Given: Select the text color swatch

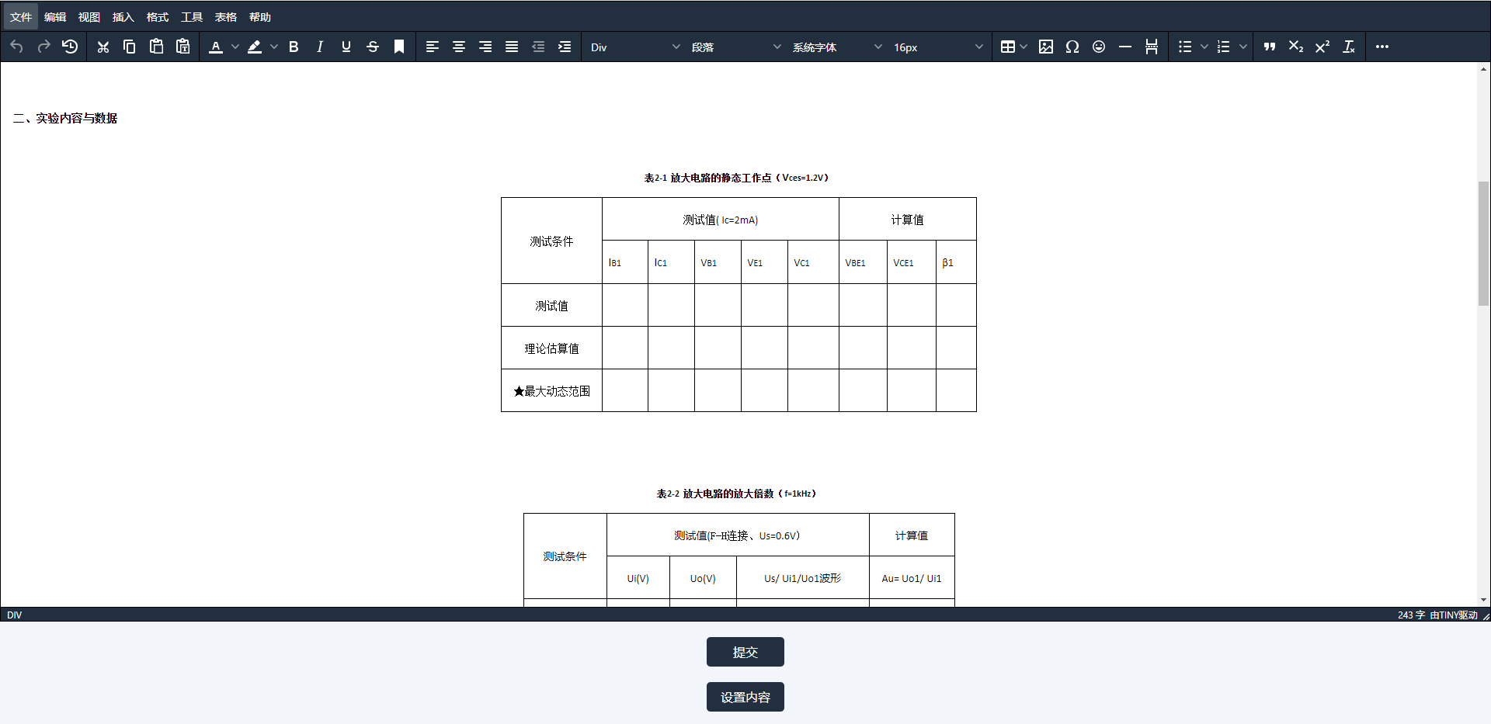Looking at the screenshot, I should coord(216,47).
